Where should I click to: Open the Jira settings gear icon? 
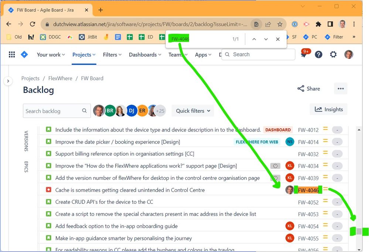333,55
